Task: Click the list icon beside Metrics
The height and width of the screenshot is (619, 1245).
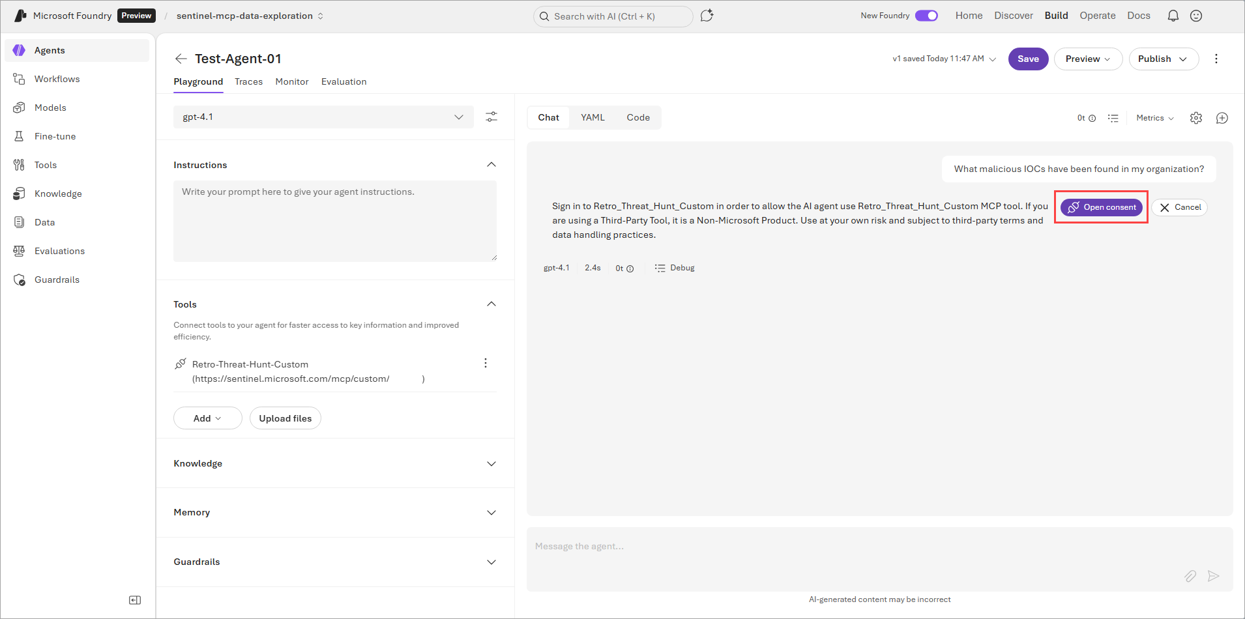Action: pyautogui.click(x=1113, y=118)
